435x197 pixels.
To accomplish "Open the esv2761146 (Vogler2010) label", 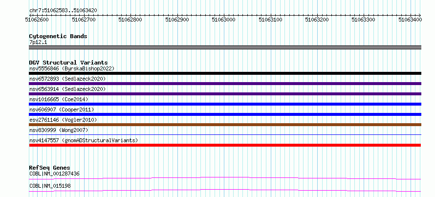I will tap(63, 120).
